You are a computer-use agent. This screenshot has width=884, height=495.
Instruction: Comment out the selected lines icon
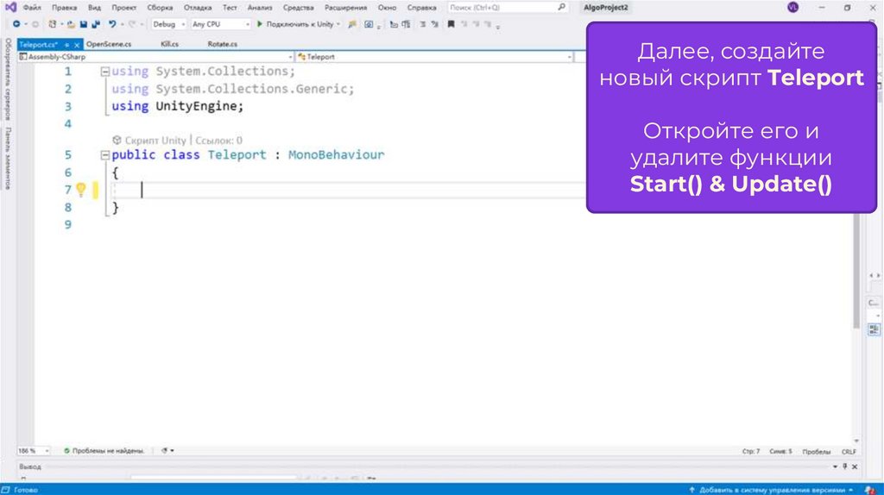point(422,24)
